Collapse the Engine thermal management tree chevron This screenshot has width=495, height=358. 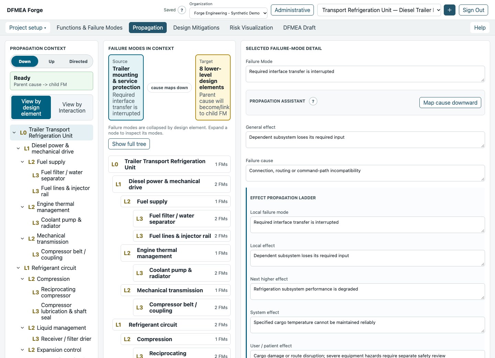(x=22, y=207)
